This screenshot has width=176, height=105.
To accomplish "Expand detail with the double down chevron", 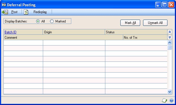I will [x=170, y=37].
